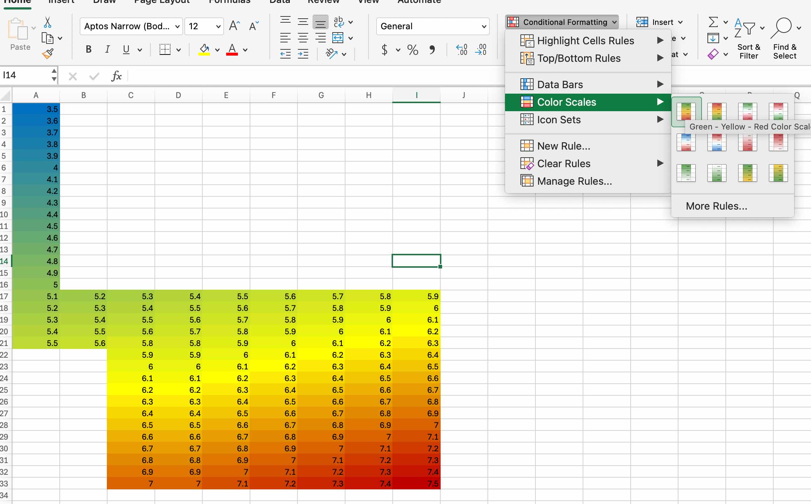Choose Manage Rules menu entry
The width and height of the screenshot is (811, 504).
tap(574, 181)
